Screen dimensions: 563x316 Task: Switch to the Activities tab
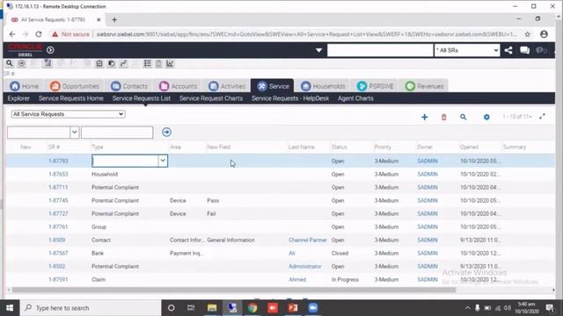coord(227,86)
